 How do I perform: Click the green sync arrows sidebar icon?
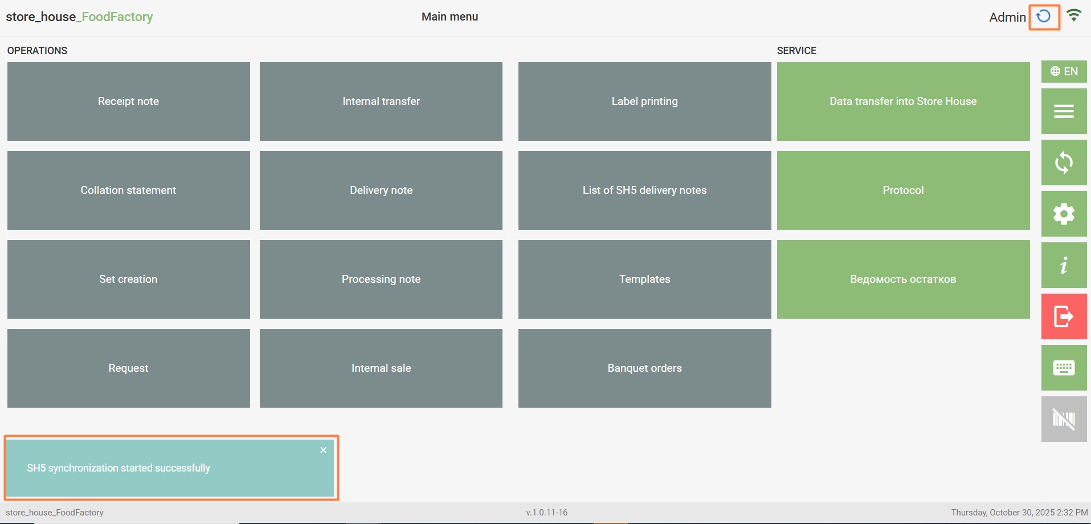click(1064, 163)
